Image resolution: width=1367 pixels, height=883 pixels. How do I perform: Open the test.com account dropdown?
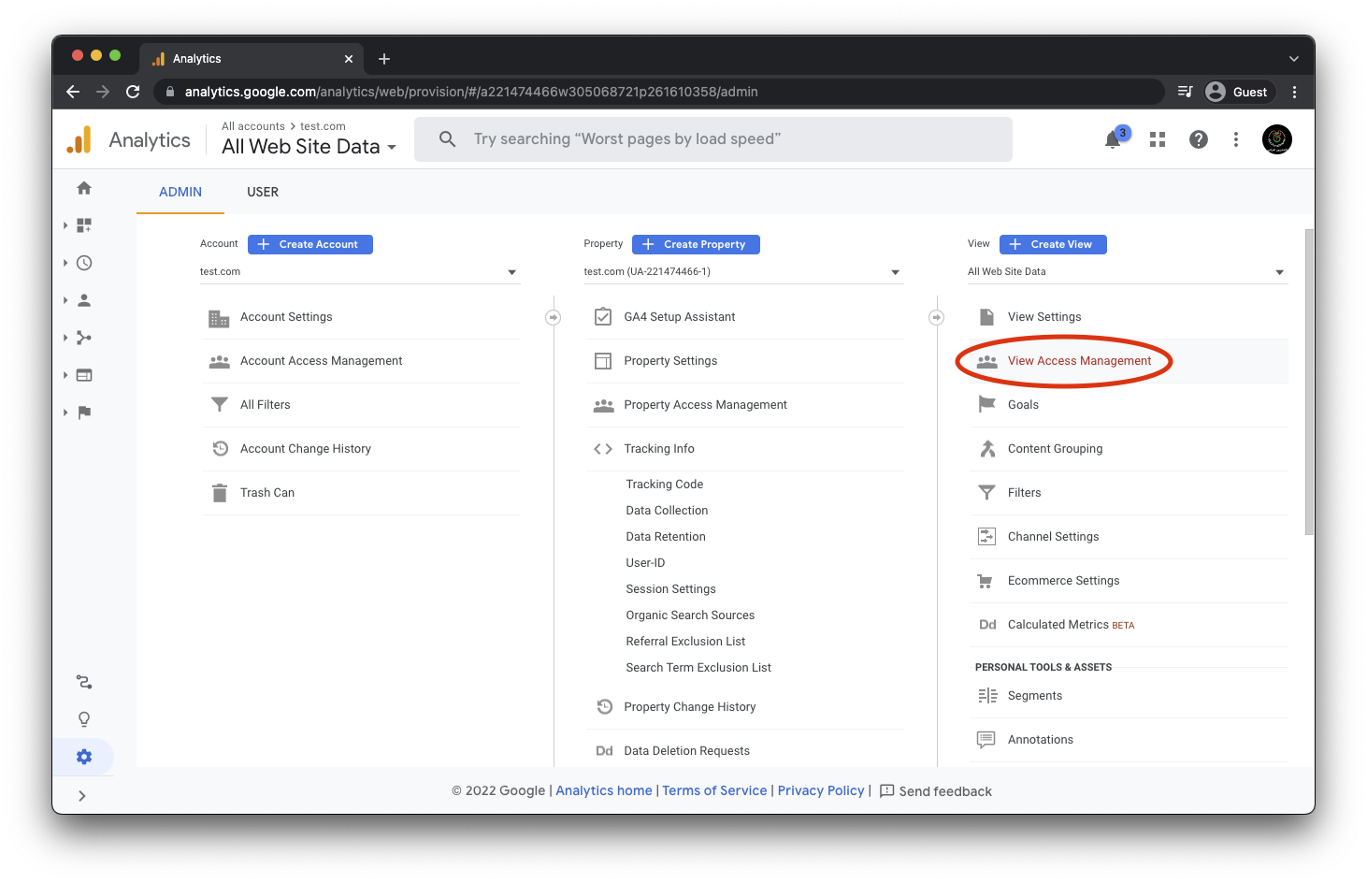click(359, 272)
